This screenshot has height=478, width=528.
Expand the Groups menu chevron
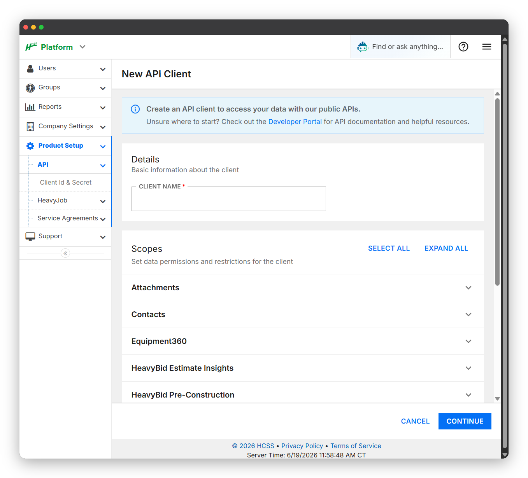click(x=103, y=88)
